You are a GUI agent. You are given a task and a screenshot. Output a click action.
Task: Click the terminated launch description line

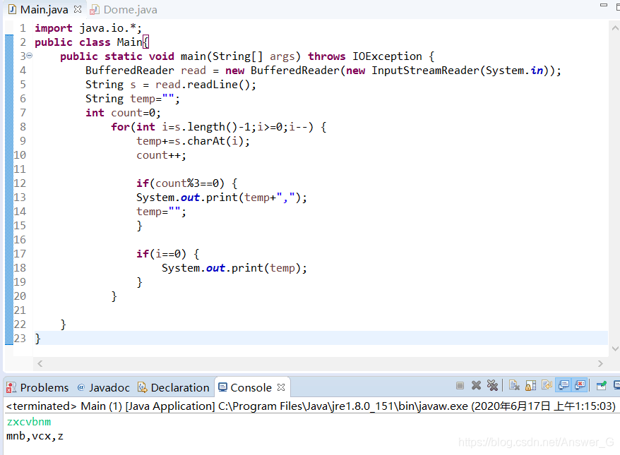tap(311, 406)
